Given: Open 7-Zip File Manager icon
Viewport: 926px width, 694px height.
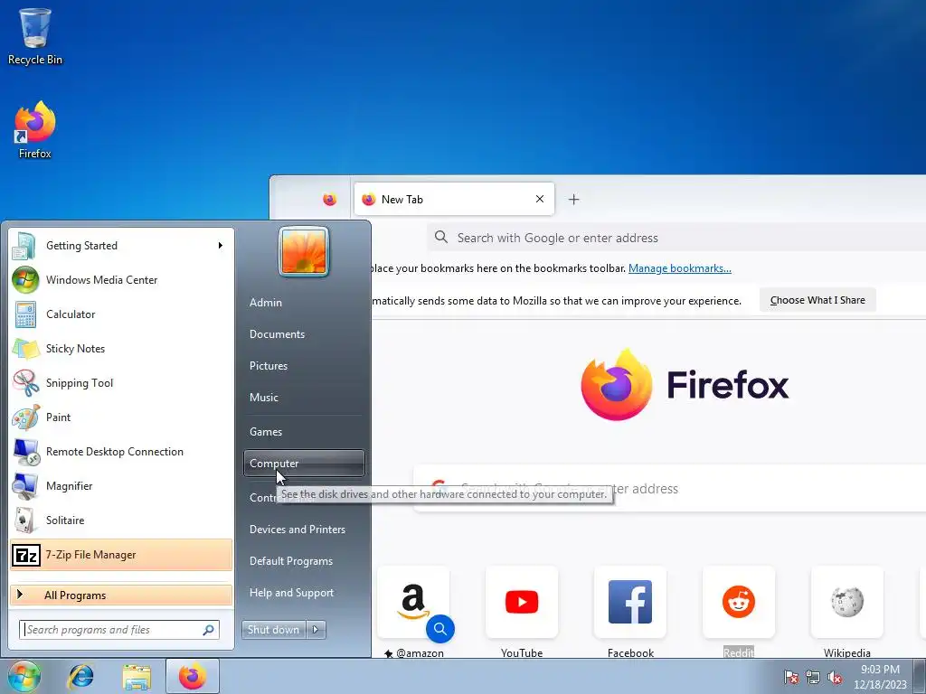Looking at the screenshot, I should [x=26, y=555].
